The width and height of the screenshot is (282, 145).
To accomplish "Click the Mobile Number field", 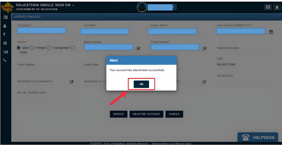I will point(109,47).
